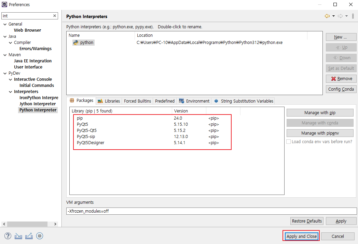Click the export preferences icon
Image resolution: width=358 pixels, height=244 pixels.
29,236
